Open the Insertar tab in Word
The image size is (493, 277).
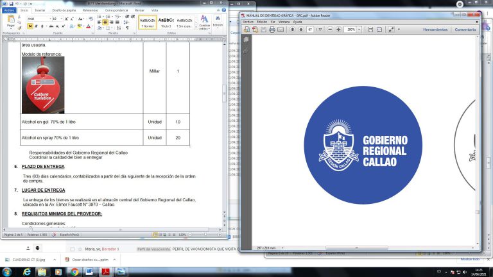pos(40,11)
